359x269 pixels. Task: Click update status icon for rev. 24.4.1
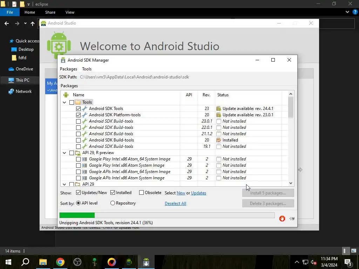coord(219,109)
